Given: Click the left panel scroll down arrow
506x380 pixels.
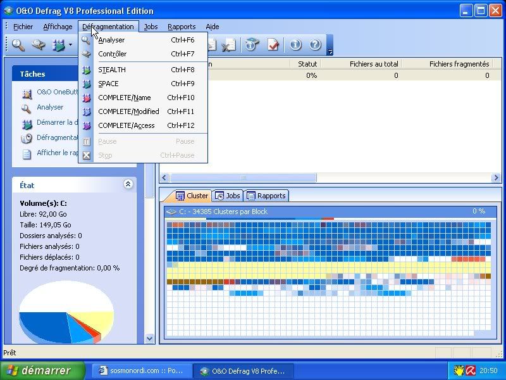Looking at the screenshot, I should click(149, 338).
